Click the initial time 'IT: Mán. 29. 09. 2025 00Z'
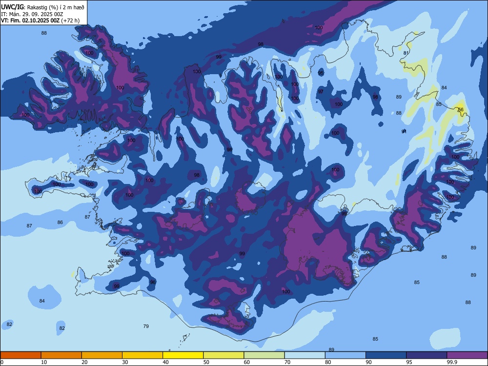The width and height of the screenshot is (488, 366). (32, 14)
